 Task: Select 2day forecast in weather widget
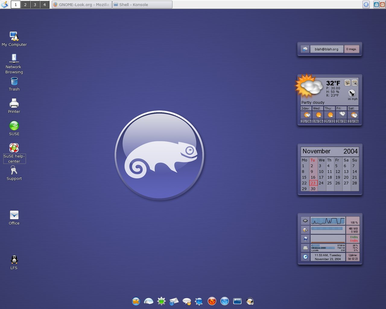pyautogui.click(x=306, y=115)
